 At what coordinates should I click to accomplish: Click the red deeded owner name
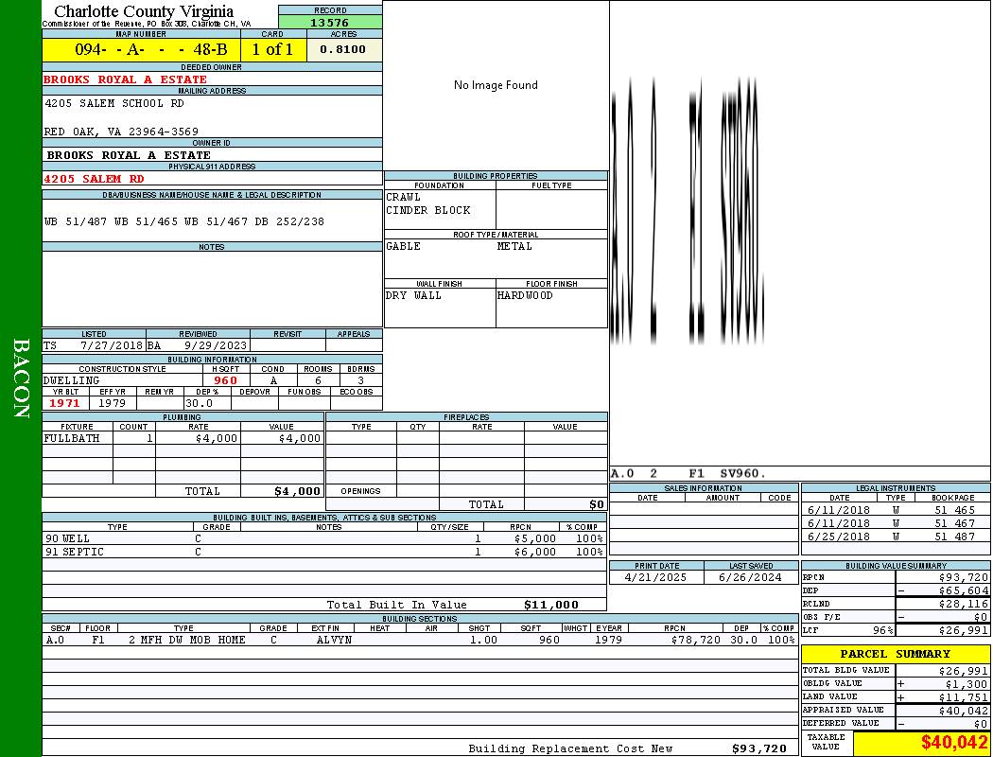(125, 79)
